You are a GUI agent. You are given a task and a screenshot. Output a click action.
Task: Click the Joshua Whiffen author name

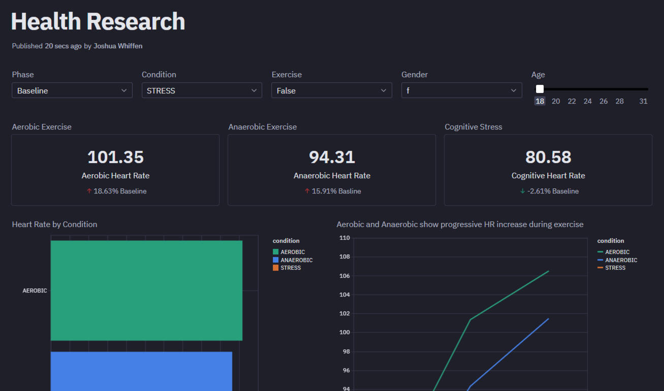(118, 46)
